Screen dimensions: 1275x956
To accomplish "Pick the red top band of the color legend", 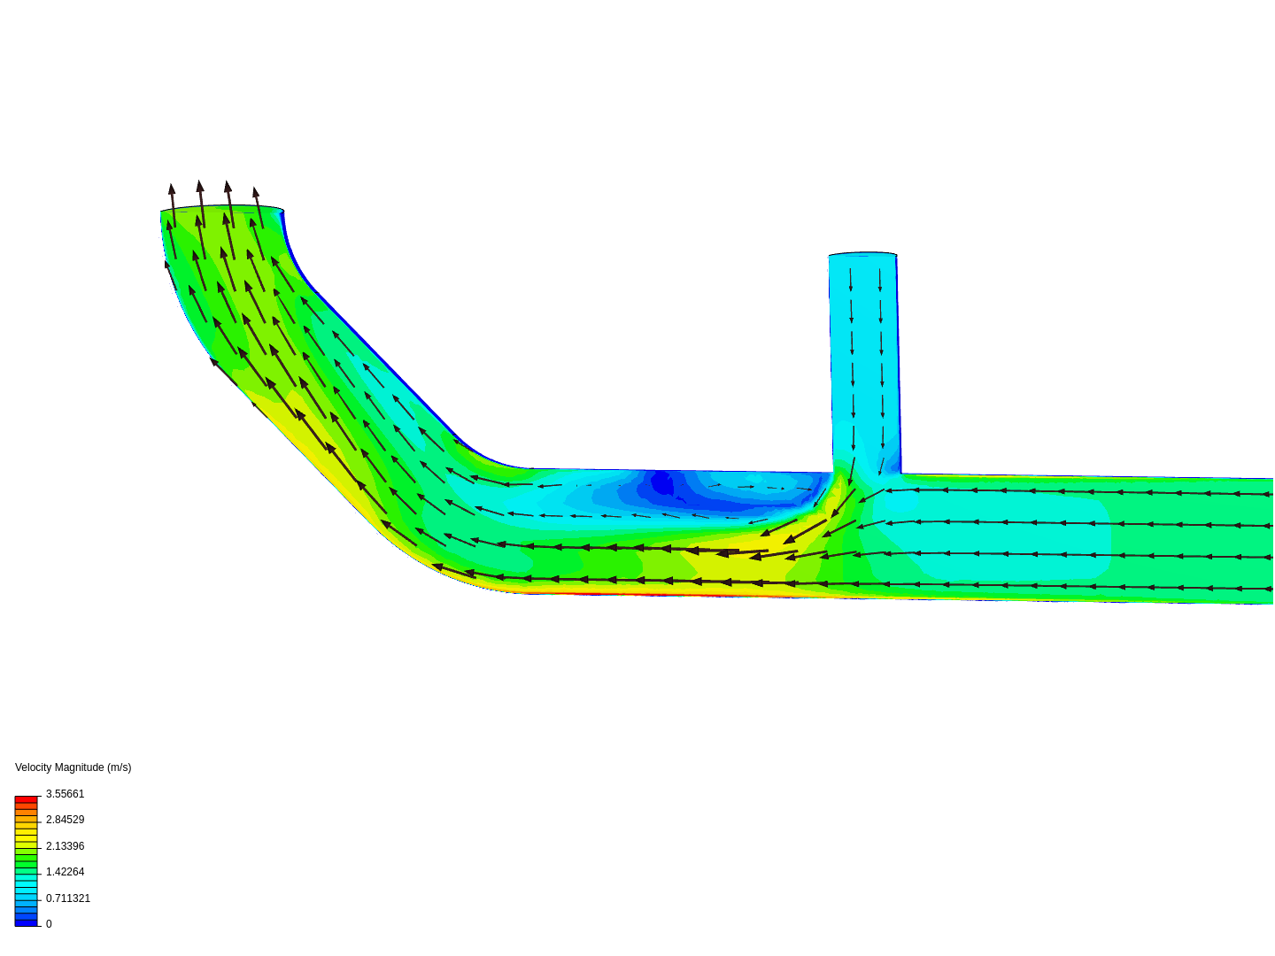I will pyautogui.click(x=26, y=800).
